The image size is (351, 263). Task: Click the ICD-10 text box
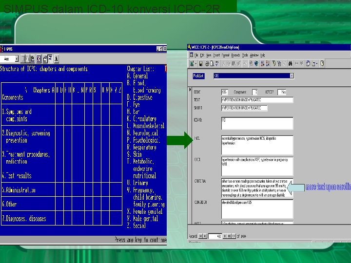(257, 123)
